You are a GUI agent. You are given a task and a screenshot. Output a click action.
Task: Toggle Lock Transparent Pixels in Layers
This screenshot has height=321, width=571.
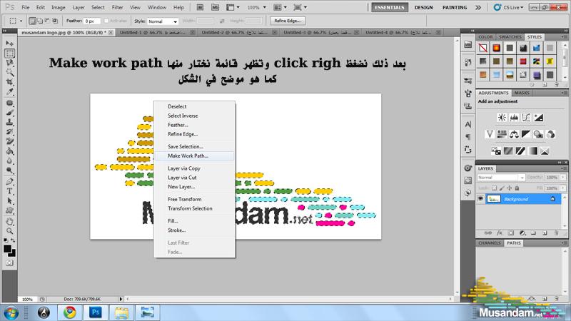coord(494,188)
